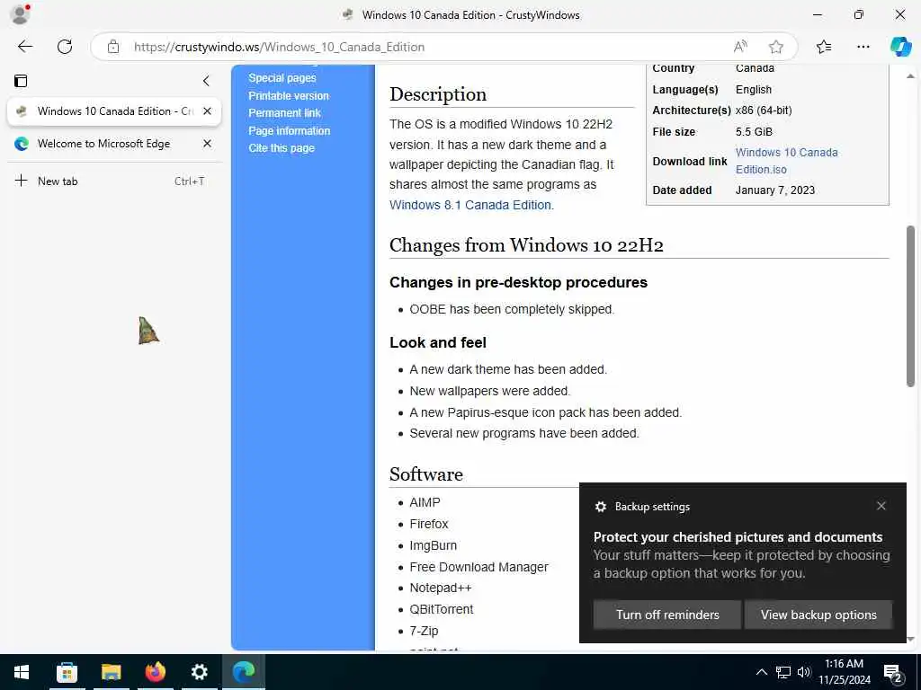Click the 'Notepad++' software list item
Image resolution: width=921 pixels, height=690 pixels.
click(441, 588)
